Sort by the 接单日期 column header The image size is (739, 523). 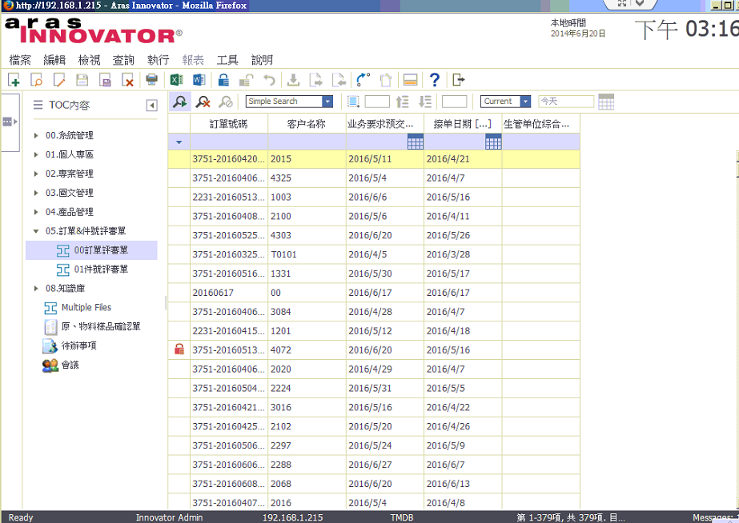coord(463,124)
